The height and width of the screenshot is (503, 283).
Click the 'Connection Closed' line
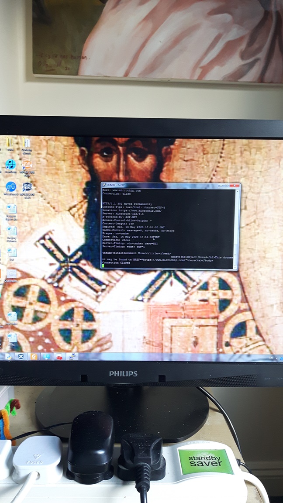click(x=116, y=263)
